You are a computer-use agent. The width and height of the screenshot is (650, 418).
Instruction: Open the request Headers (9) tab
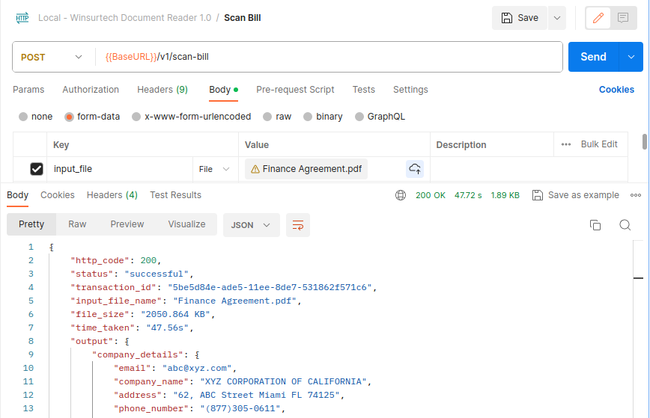162,90
